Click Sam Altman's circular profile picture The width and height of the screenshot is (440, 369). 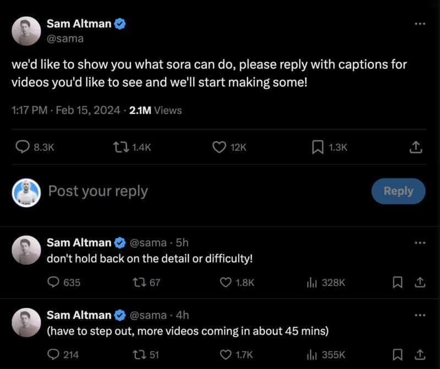(26, 31)
